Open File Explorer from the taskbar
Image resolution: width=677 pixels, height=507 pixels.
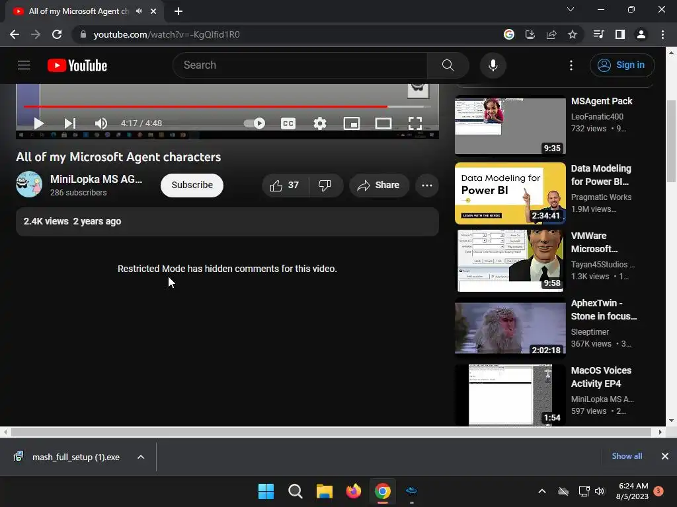click(x=324, y=491)
